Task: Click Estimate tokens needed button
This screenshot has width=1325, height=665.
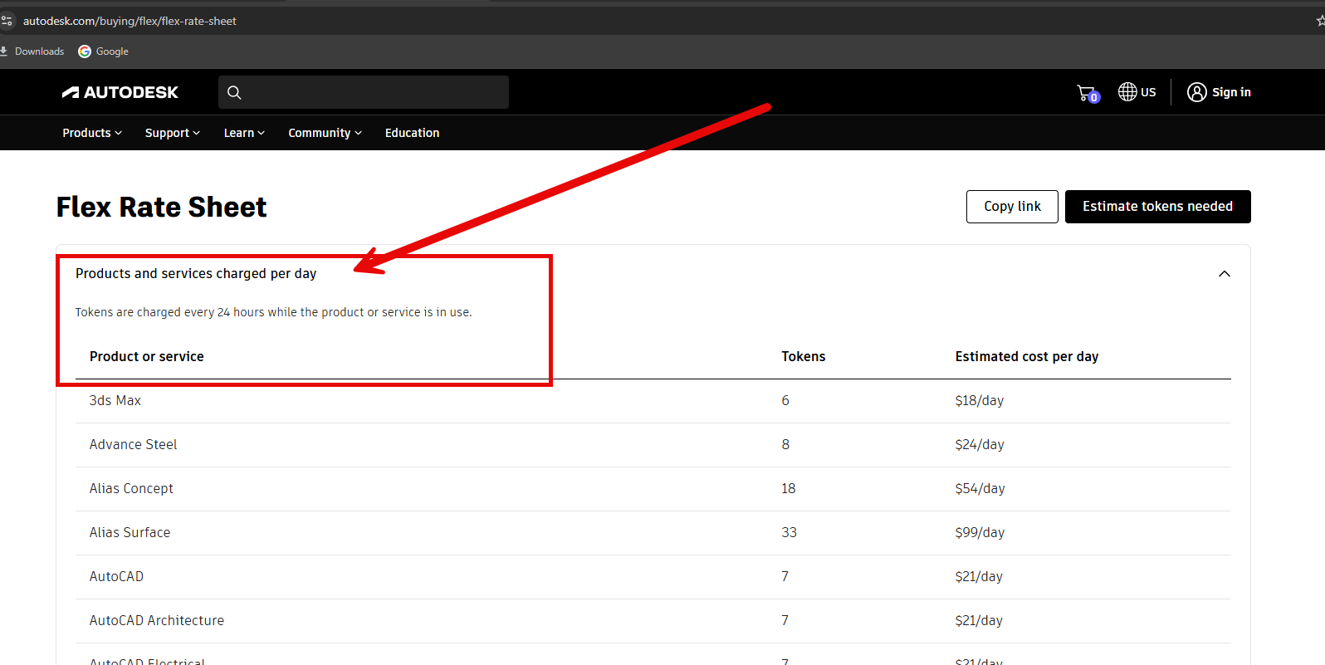Action: coord(1157,207)
